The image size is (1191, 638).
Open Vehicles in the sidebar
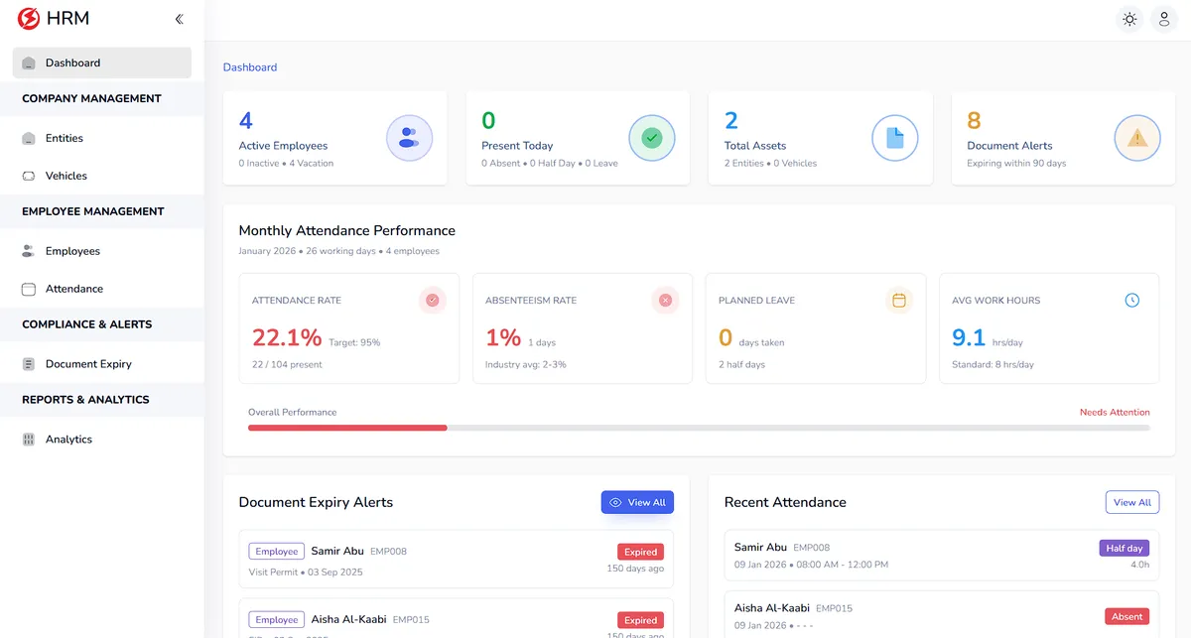point(102,176)
